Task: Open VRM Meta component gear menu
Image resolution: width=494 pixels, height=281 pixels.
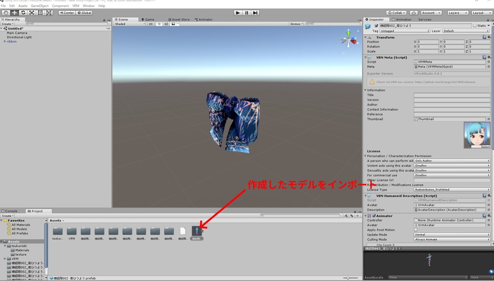Action: point(489,57)
